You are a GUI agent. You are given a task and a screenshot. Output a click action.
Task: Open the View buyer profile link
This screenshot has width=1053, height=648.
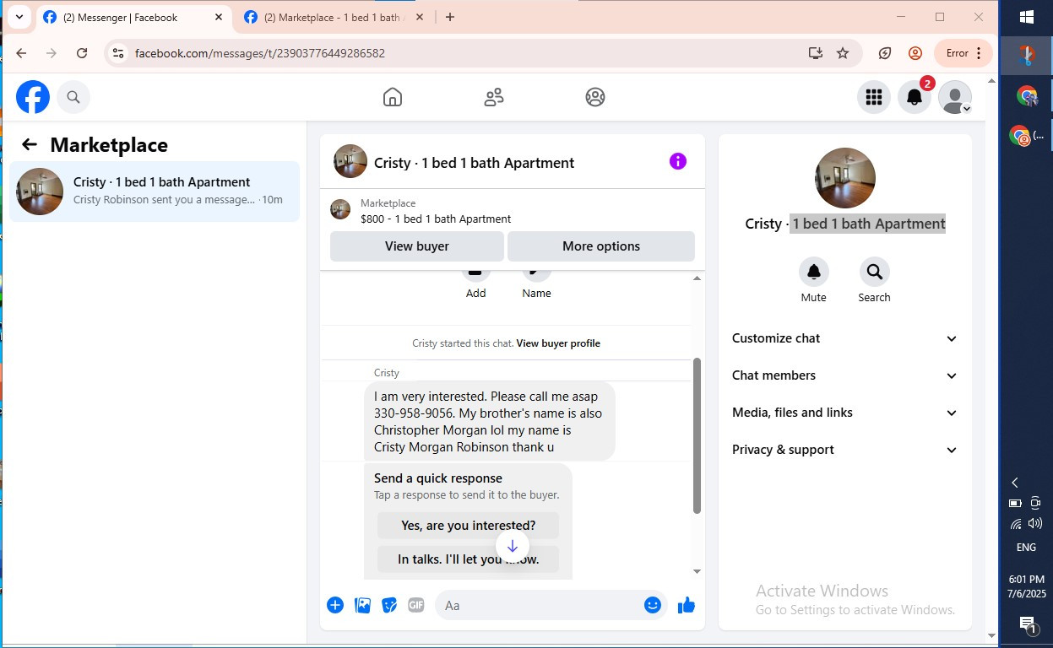558,343
